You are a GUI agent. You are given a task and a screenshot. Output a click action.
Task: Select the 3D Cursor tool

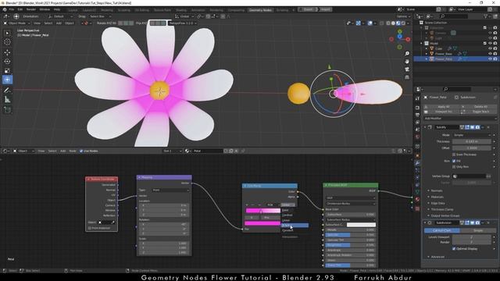coord(7,42)
